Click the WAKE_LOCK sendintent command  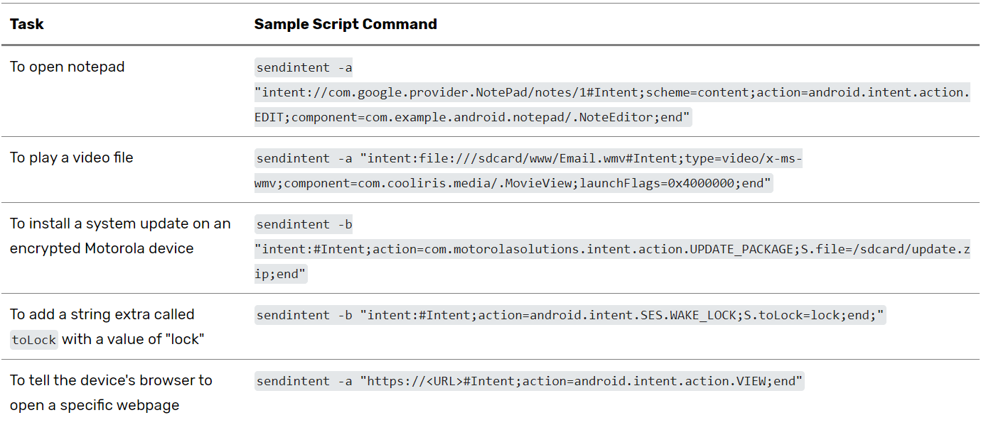(570, 316)
